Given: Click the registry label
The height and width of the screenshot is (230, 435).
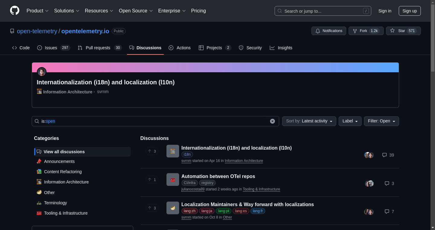Looking at the screenshot, I should click(207, 183).
